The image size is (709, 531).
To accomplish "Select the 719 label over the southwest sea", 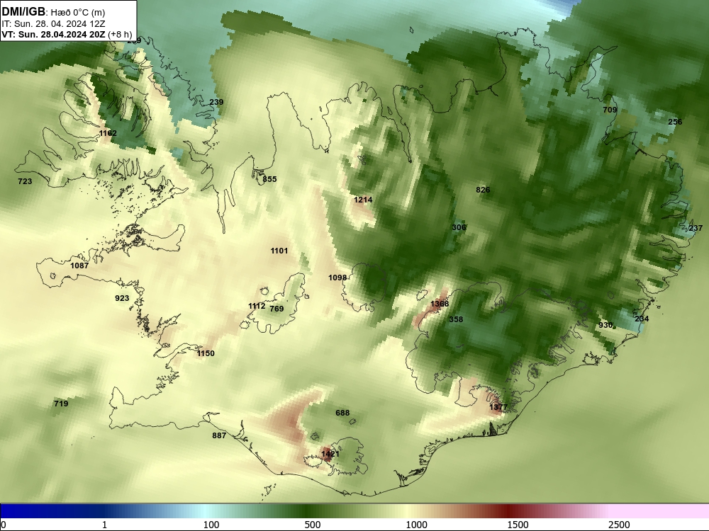I will click(61, 404).
